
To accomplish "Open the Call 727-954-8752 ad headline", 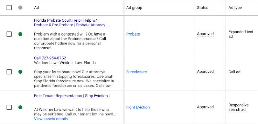I will click(50, 58).
